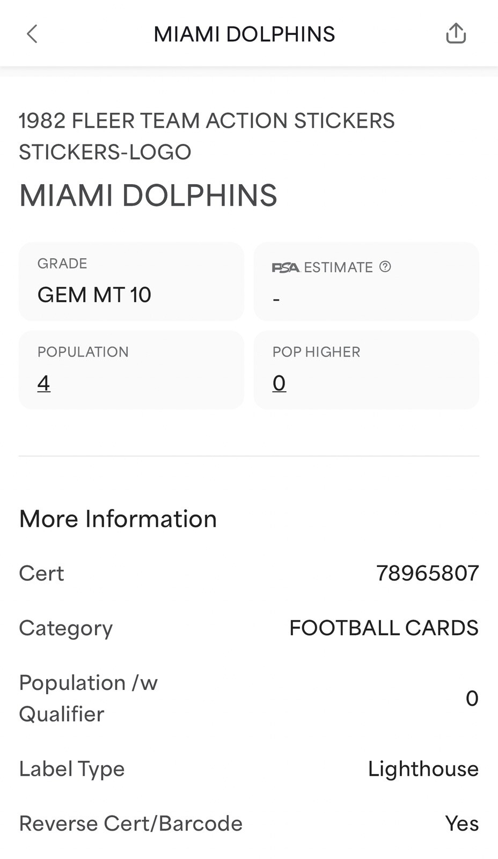498x859 pixels.
Task: Tap the Lighthouse label type value
Action: click(x=423, y=769)
